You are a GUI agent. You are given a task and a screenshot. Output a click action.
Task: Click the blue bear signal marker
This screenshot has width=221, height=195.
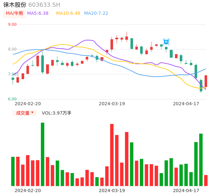(x=166, y=42)
